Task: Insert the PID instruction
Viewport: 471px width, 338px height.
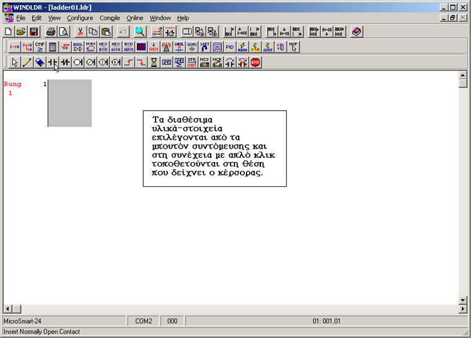Action: [x=229, y=46]
